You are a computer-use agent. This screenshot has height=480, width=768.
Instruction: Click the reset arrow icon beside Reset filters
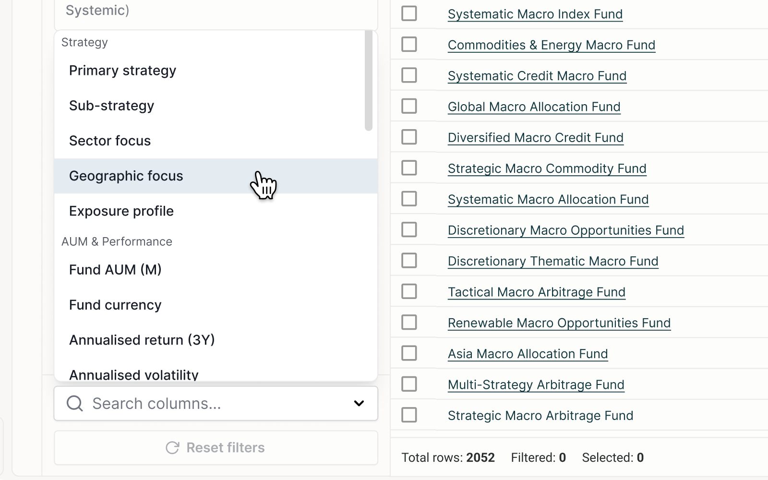[x=172, y=448]
